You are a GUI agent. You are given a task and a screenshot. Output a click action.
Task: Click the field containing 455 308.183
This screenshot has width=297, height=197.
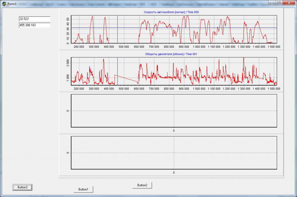coord(35,25)
